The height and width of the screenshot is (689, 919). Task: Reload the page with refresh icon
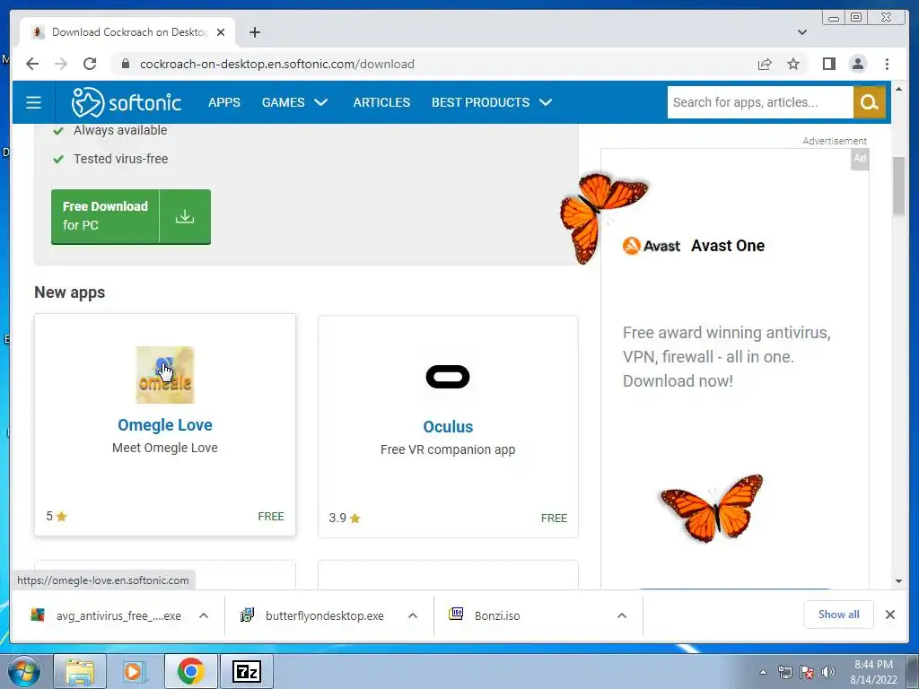pyautogui.click(x=90, y=64)
